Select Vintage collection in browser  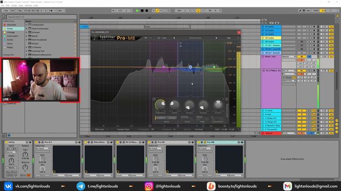tap(13, 32)
